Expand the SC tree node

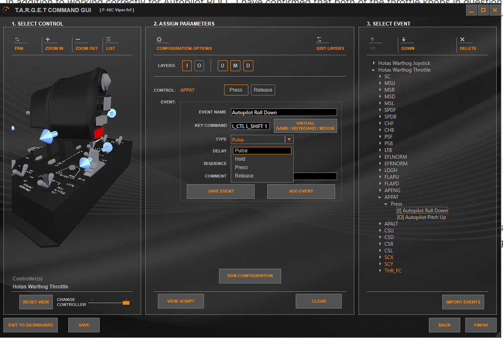click(380, 76)
